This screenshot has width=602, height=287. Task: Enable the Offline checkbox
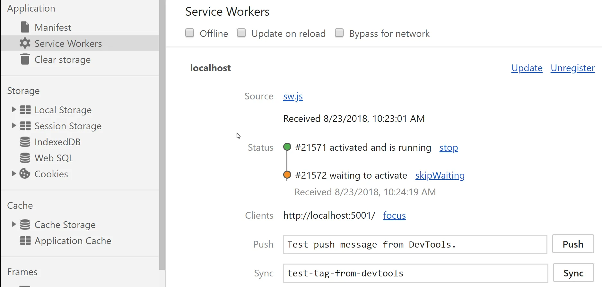190,33
